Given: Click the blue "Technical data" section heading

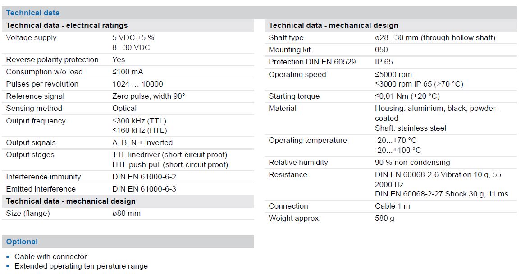Looking at the screenshot, I should [x=32, y=13].
